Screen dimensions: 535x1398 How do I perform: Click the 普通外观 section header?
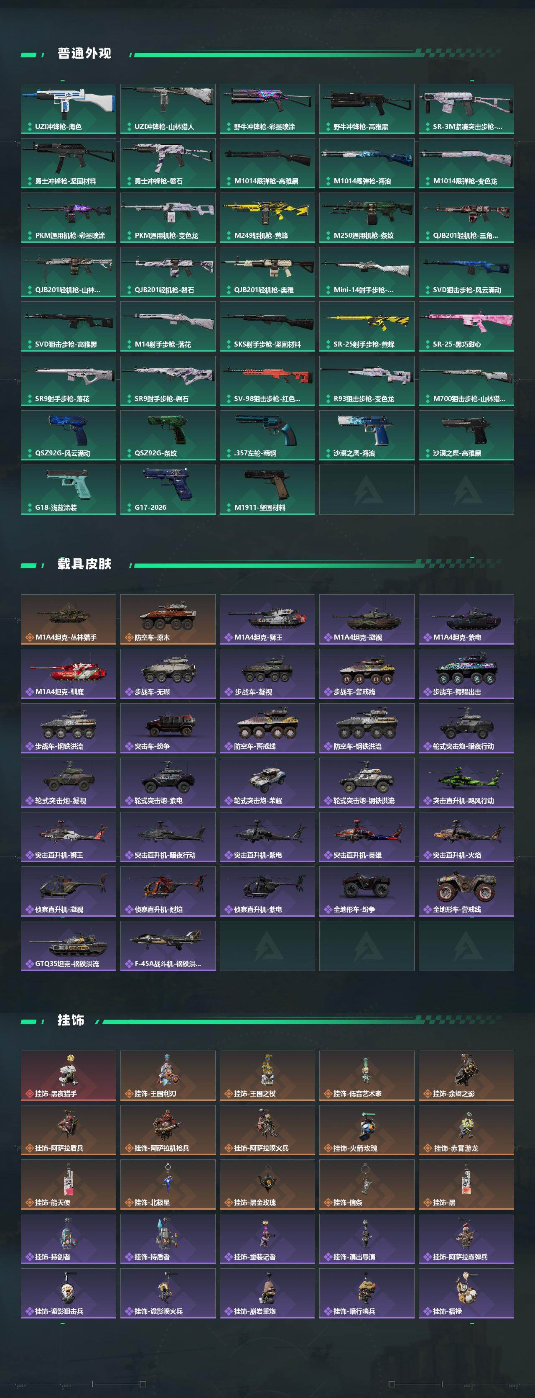click(84, 54)
